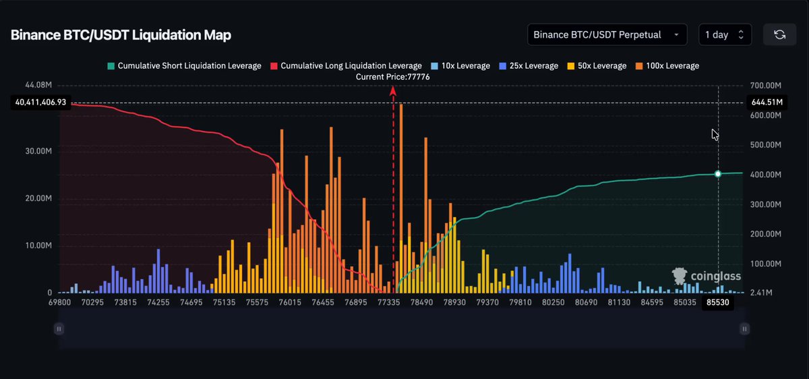Click the green Cumulative Short legend swatch
Viewport: 809px width, 379px height.
pos(111,66)
